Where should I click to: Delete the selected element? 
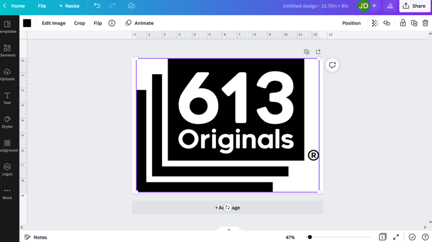coord(425,23)
